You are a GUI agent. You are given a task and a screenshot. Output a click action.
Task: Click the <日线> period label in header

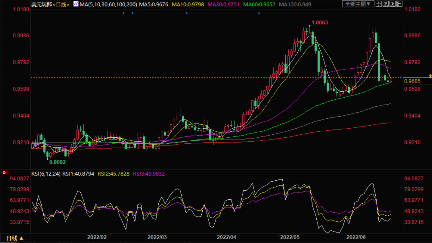pyautogui.click(x=61, y=4)
